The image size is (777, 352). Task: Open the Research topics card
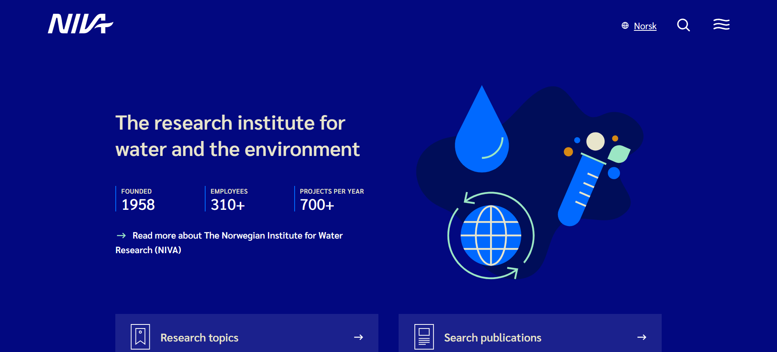coord(247,333)
